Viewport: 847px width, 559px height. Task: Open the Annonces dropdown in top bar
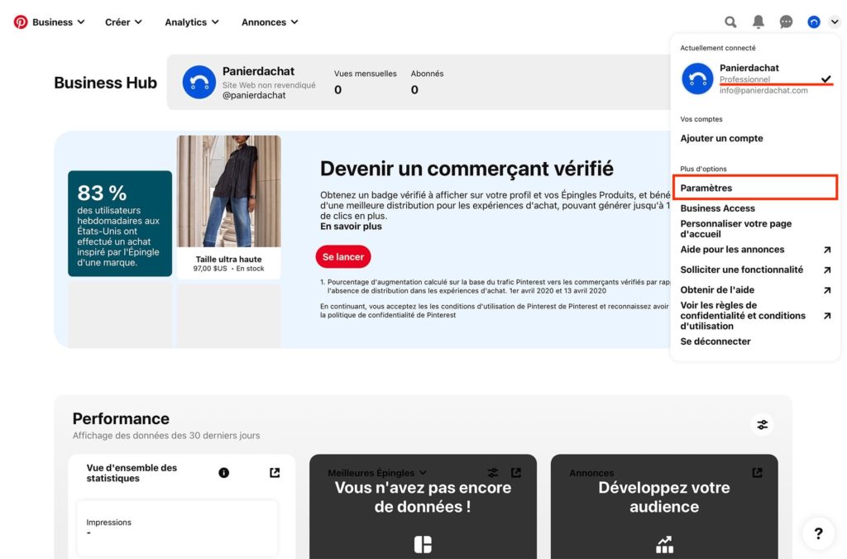[x=270, y=22]
